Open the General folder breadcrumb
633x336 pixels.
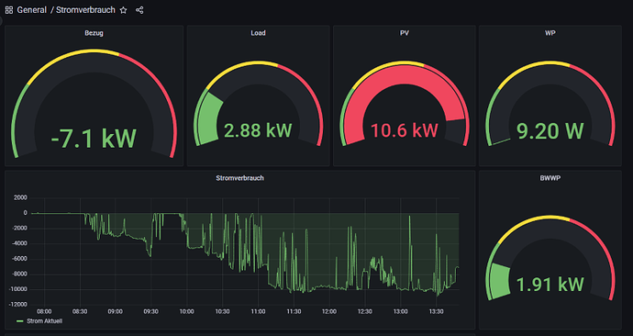[x=32, y=10]
